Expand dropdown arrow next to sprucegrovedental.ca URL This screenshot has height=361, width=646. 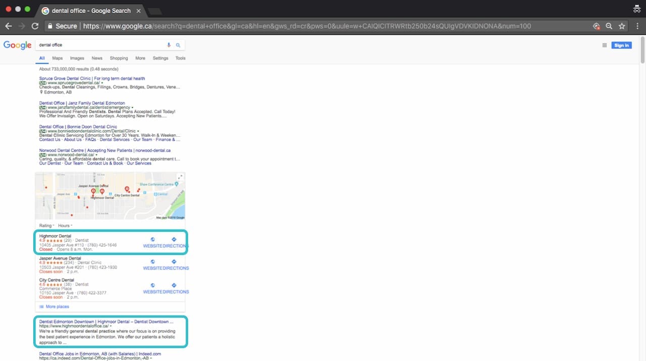(x=102, y=83)
